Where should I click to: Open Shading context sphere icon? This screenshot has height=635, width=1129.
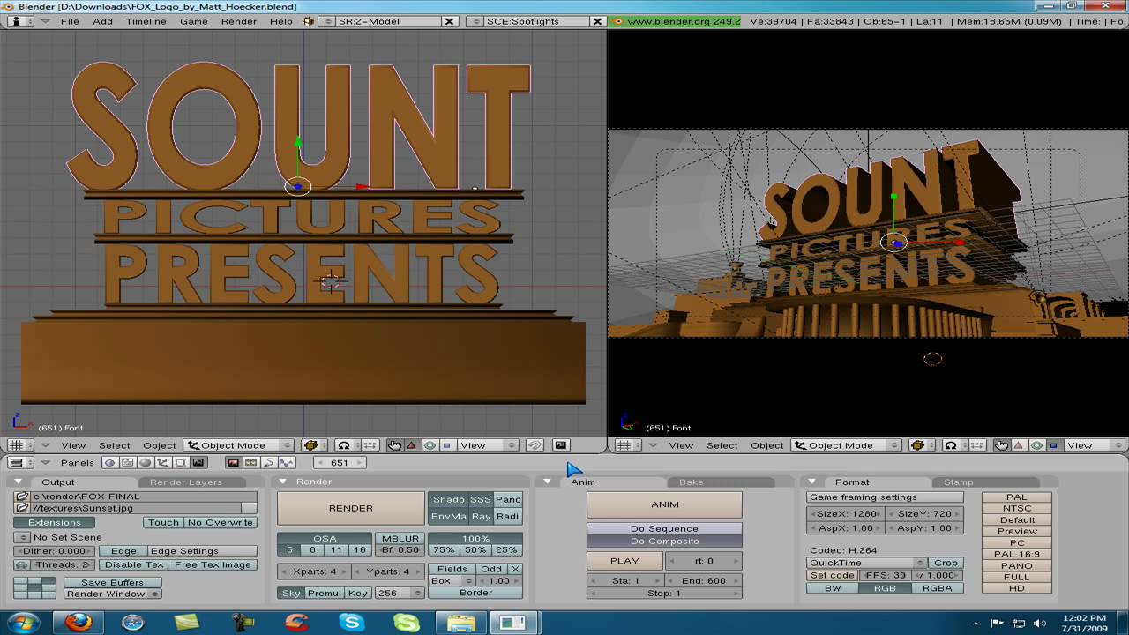pyautogui.click(x=145, y=462)
